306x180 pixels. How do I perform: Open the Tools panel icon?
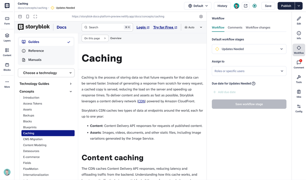click(299, 79)
